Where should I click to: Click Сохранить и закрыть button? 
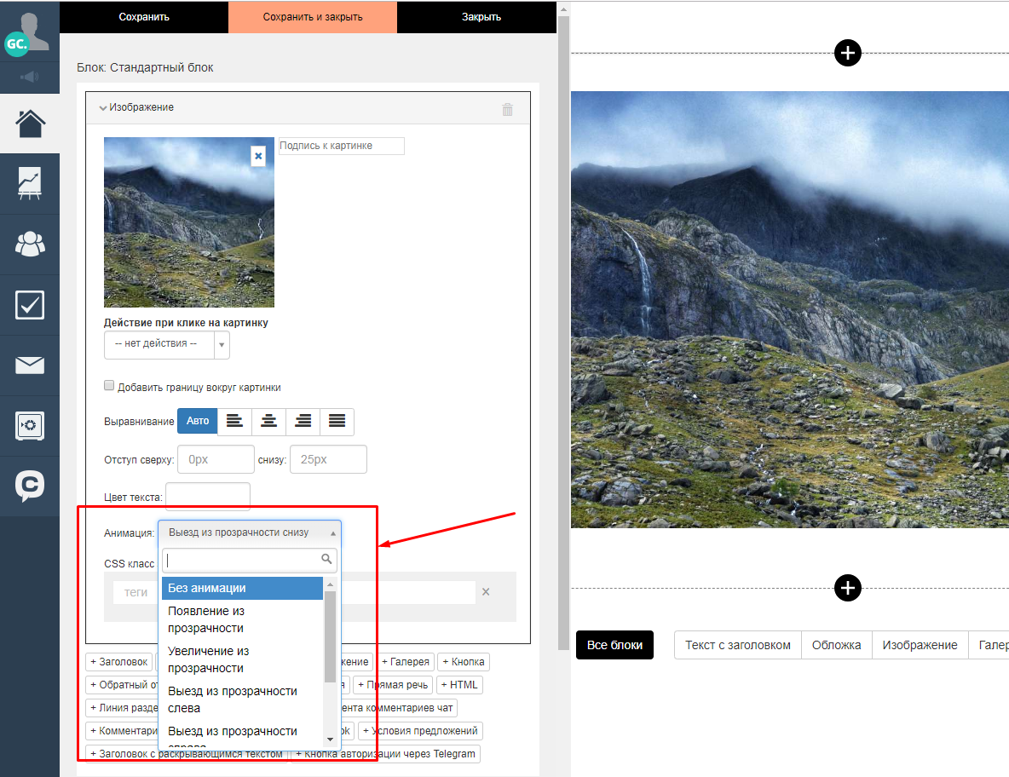coord(313,17)
